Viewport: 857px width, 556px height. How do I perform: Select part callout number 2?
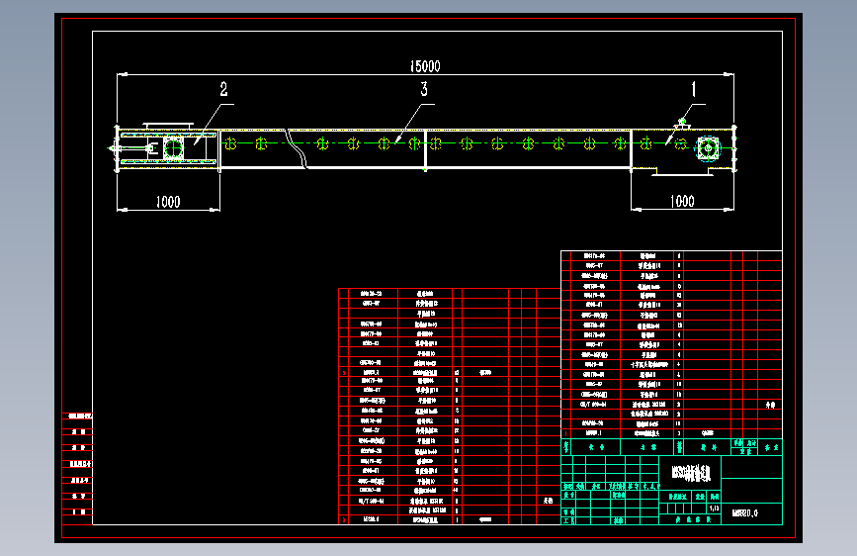coord(223,89)
